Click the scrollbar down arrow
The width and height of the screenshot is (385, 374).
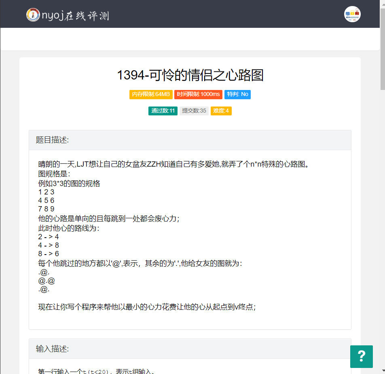point(383,371)
